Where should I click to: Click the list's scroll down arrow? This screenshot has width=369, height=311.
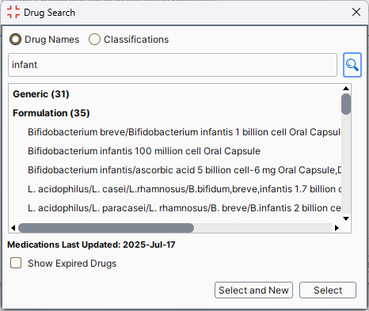click(x=346, y=218)
